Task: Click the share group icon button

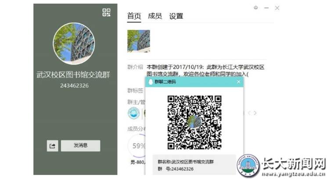Action: (x=52, y=146)
